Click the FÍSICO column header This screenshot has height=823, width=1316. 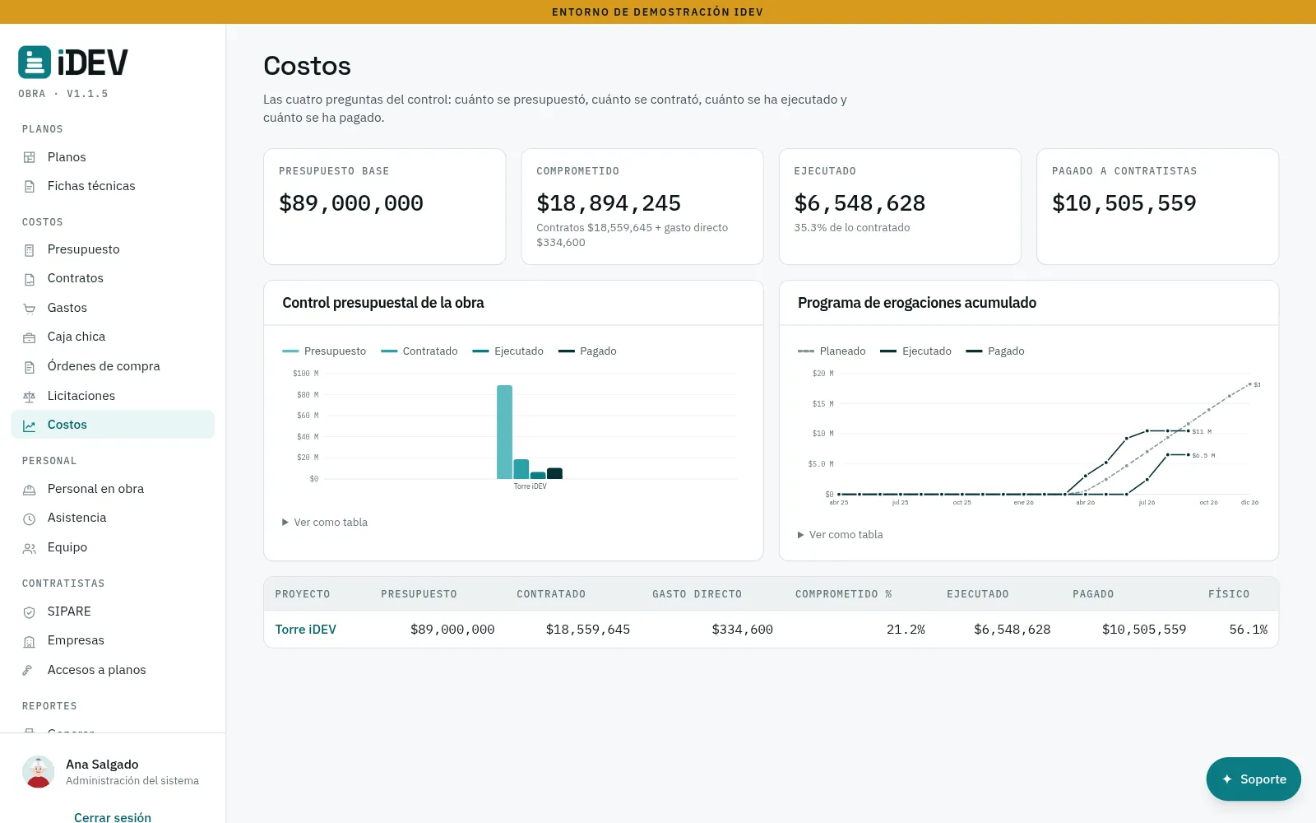click(x=1229, y=594)
